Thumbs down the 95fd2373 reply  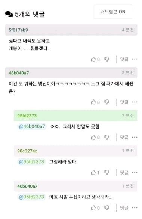coord(106,137)
